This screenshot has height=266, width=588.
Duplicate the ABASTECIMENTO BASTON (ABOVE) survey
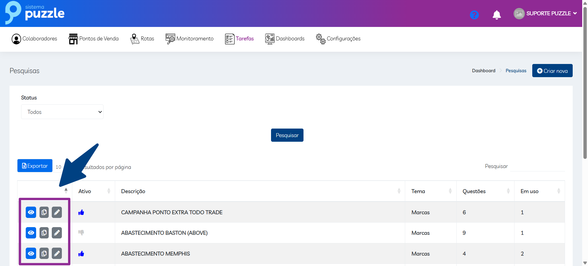(x=44, y=233)
